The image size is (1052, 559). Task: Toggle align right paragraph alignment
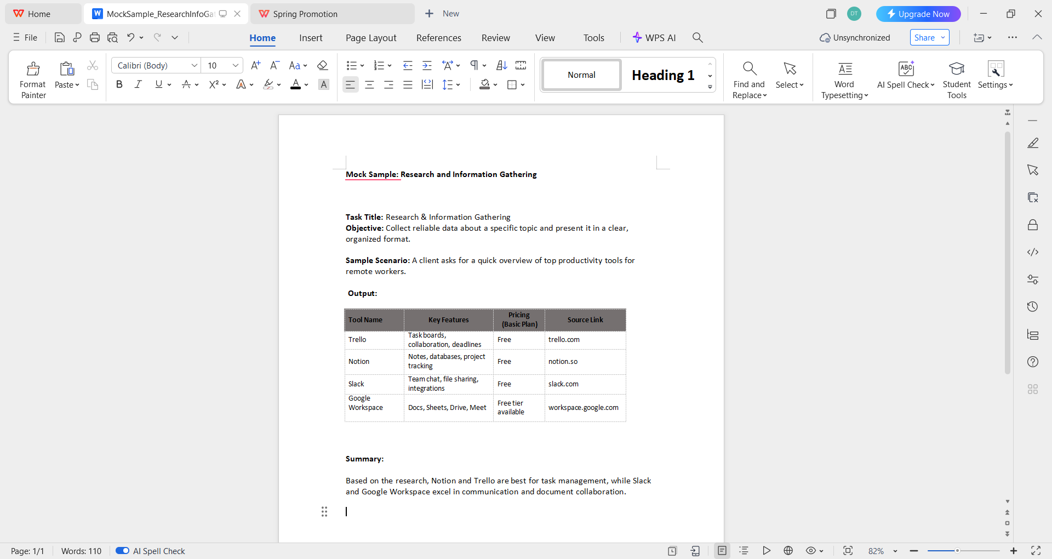[388, 84]
